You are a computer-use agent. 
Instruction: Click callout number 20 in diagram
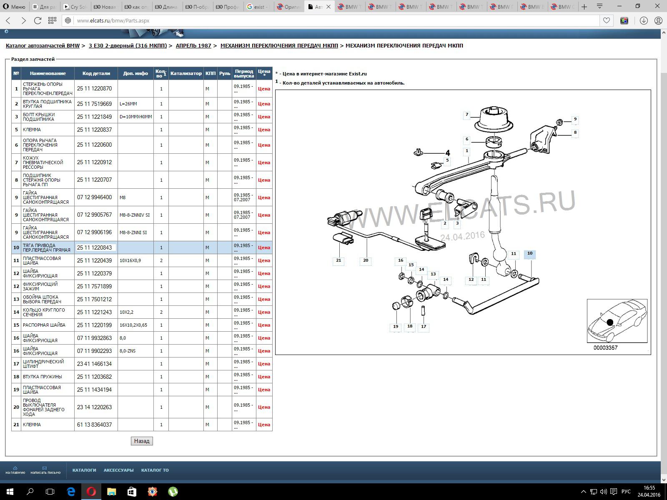pos(366,260)
